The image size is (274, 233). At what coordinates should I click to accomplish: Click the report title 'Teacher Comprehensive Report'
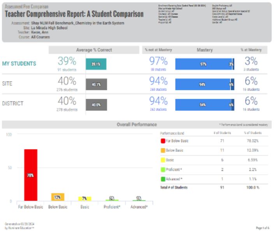tap(74, 14)
